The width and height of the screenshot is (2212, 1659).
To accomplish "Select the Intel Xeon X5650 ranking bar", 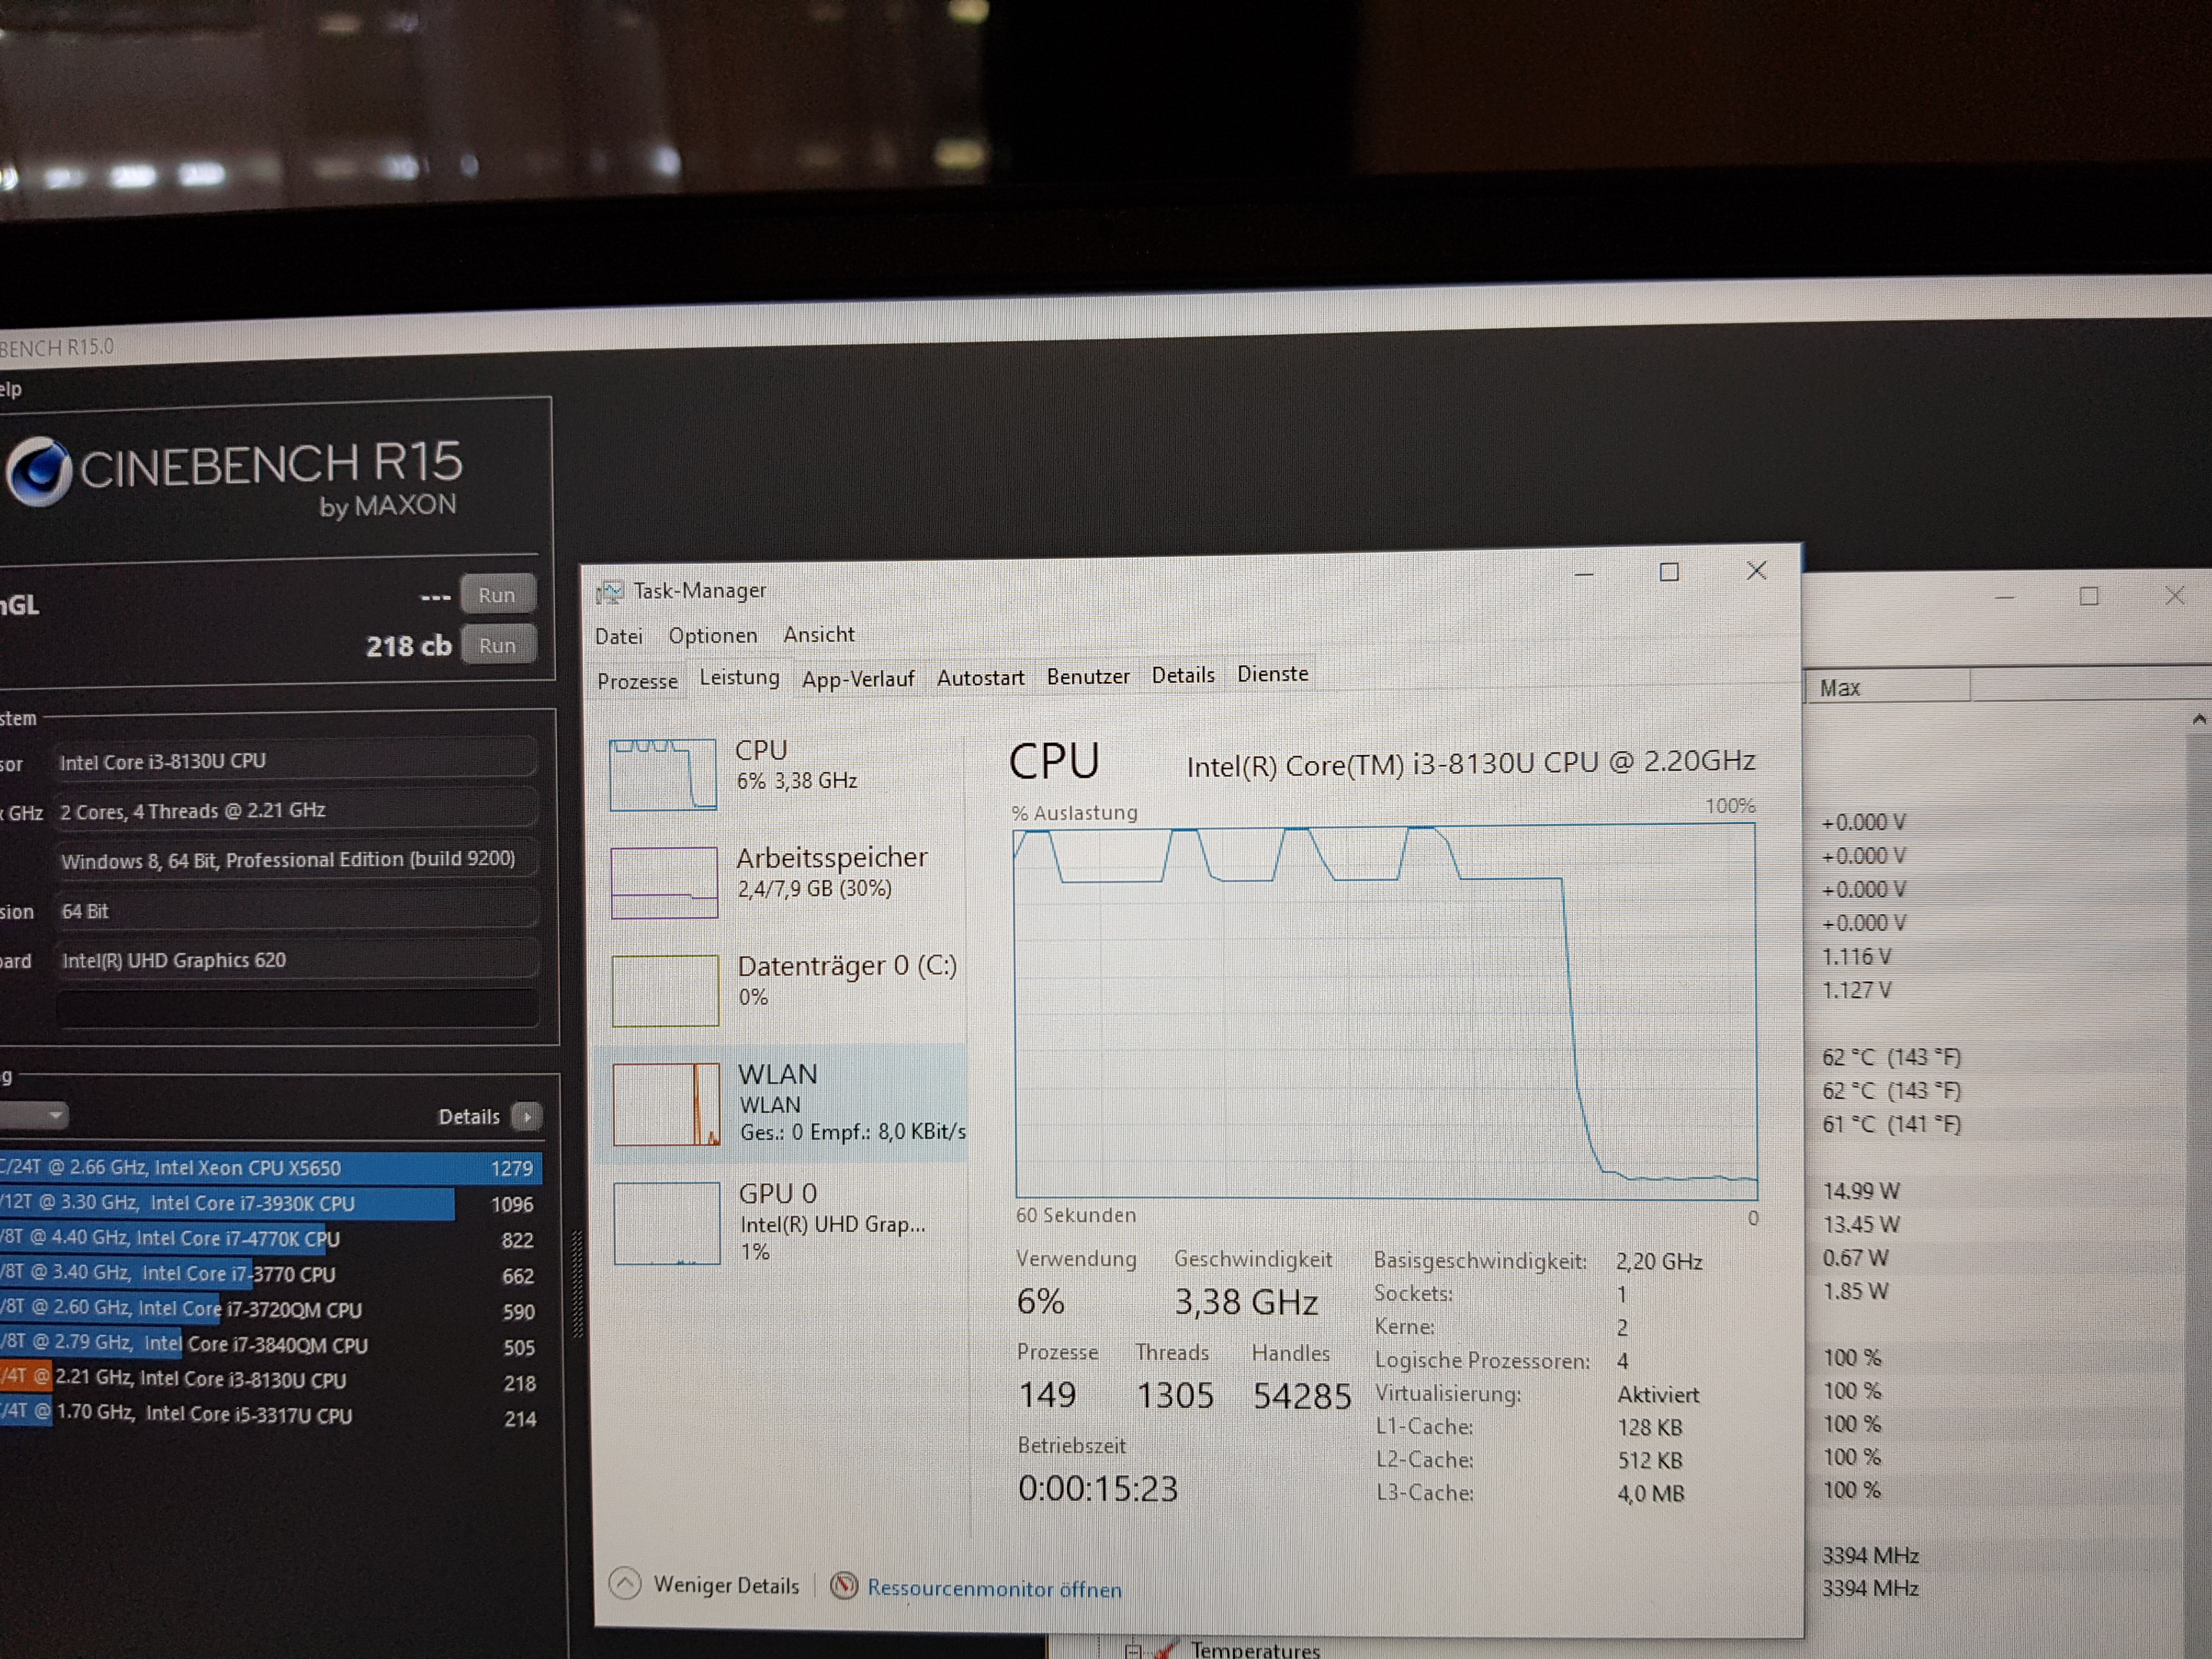I will tap(270, 1168).
